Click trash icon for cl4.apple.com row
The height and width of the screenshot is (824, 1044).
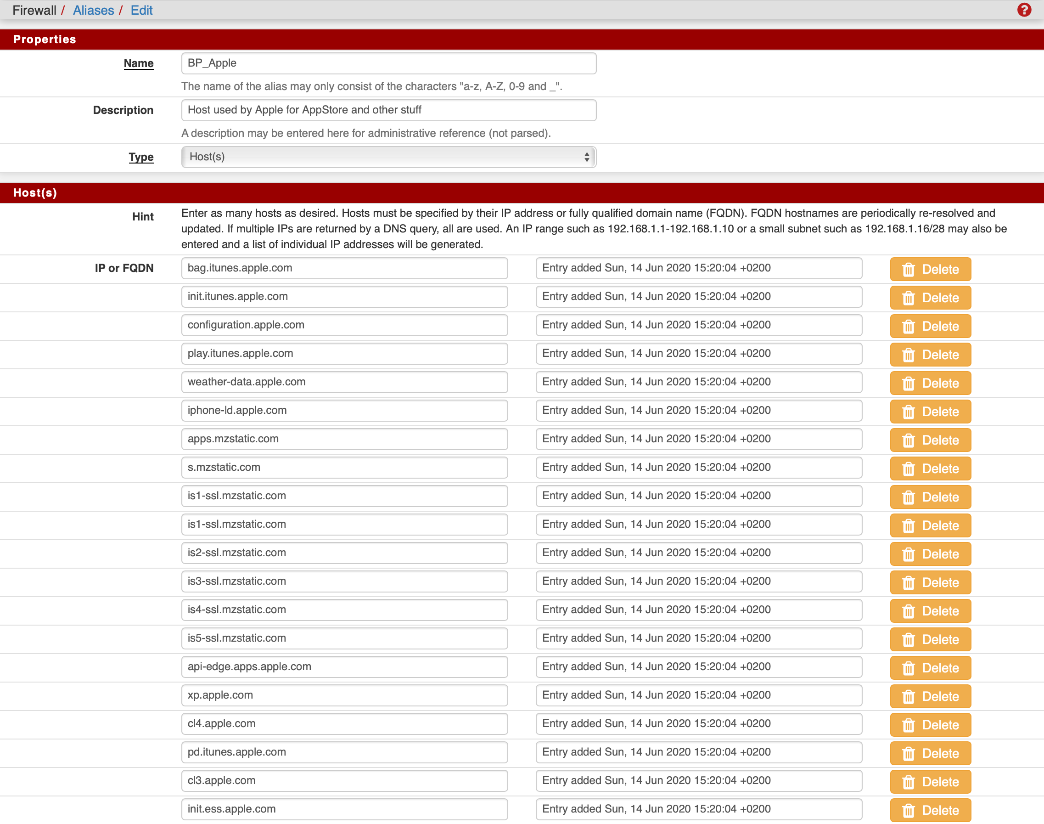click(x=909, y=725)
